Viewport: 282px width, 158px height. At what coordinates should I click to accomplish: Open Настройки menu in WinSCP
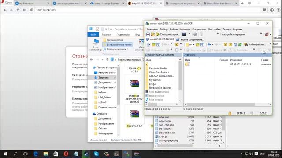(214, 29)
